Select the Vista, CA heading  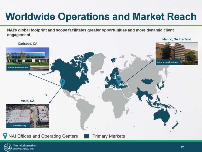click(28, 101)
